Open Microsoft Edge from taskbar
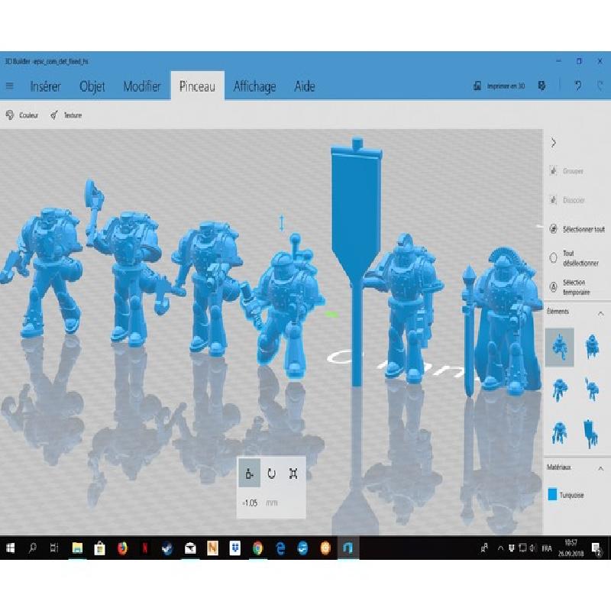The height and width of the screenshot is (611, 611). pyautogui.click(x=280, y=548)
